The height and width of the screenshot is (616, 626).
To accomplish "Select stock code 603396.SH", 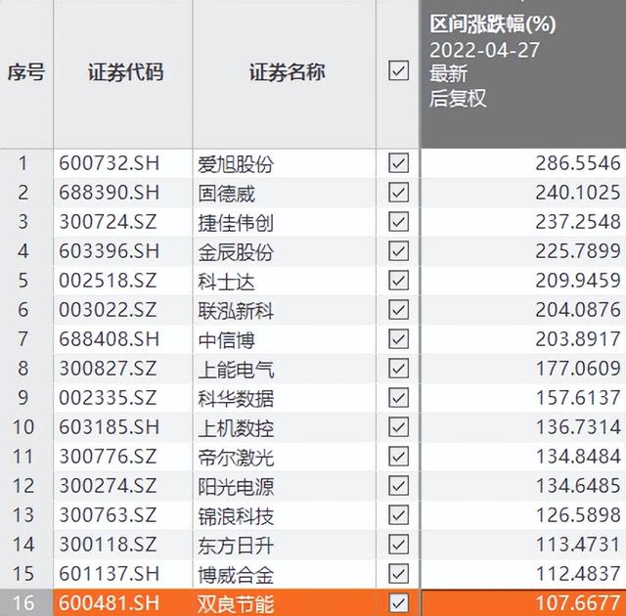I will point(109,251).
